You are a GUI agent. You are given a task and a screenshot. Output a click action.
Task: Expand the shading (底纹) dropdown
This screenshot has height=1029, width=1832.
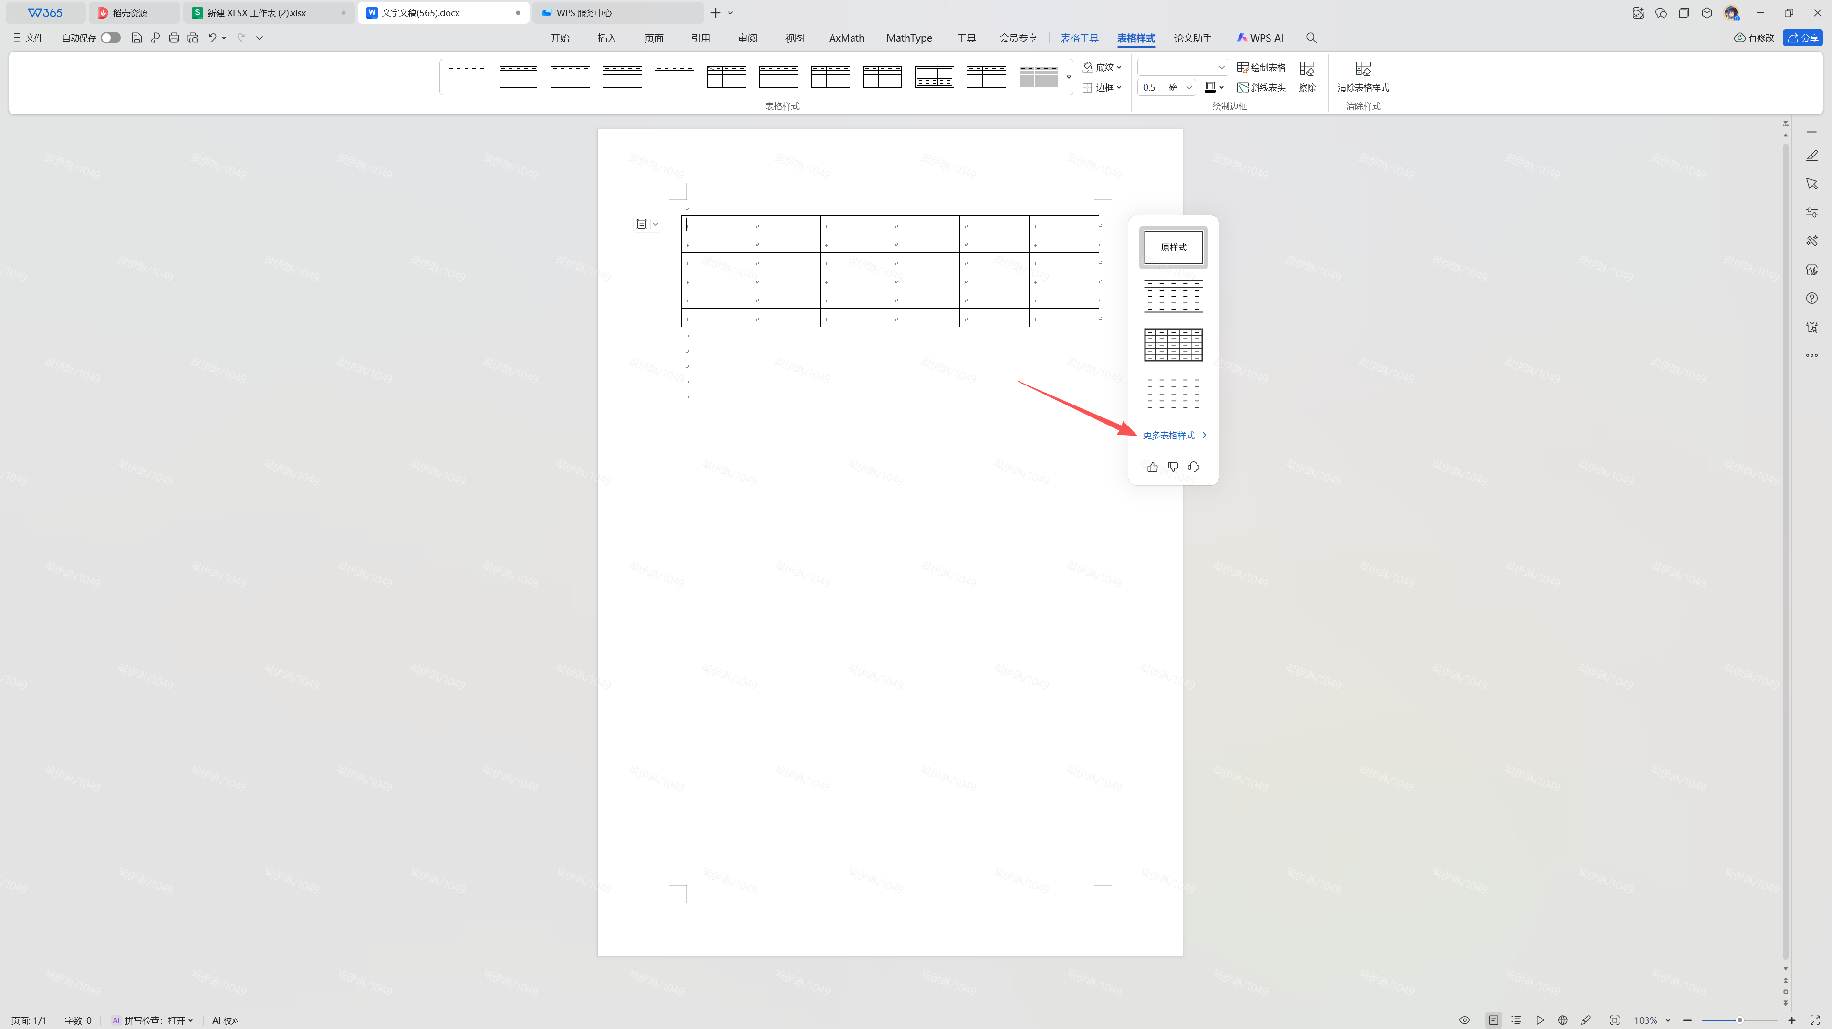click(x=1103, y=67)
